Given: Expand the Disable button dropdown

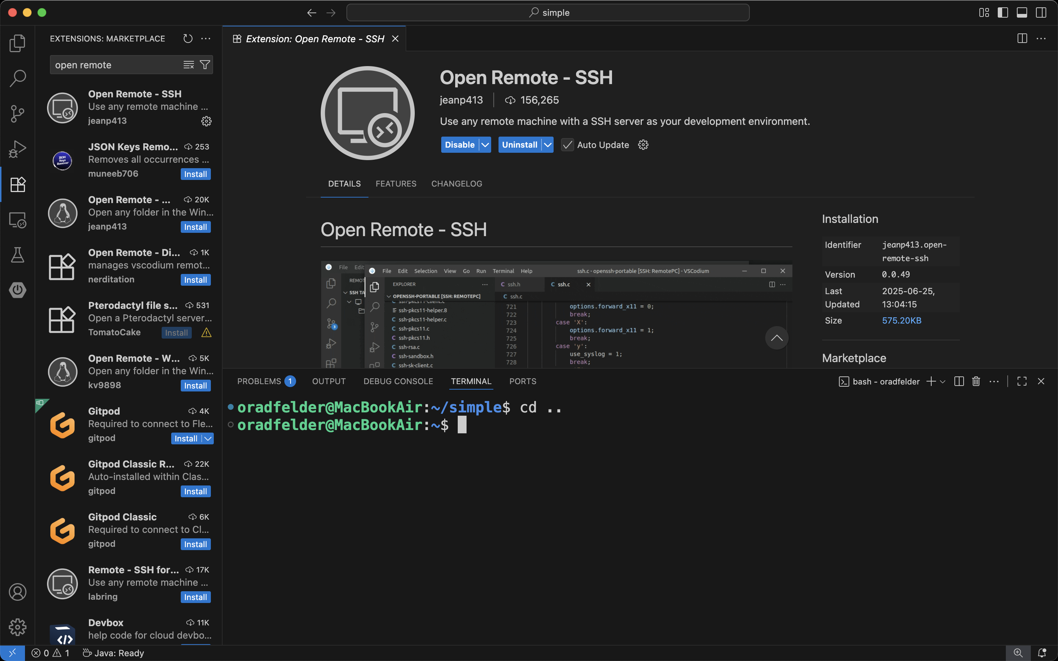Looking at the screenshot, I should pos(485,145).
